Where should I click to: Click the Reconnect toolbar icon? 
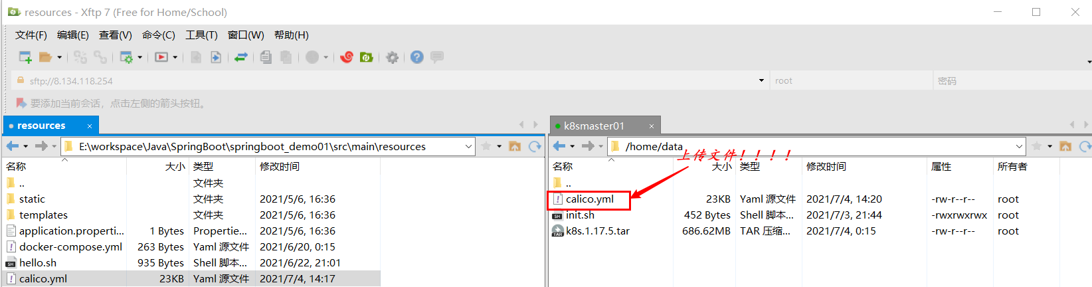coord(80,57)
